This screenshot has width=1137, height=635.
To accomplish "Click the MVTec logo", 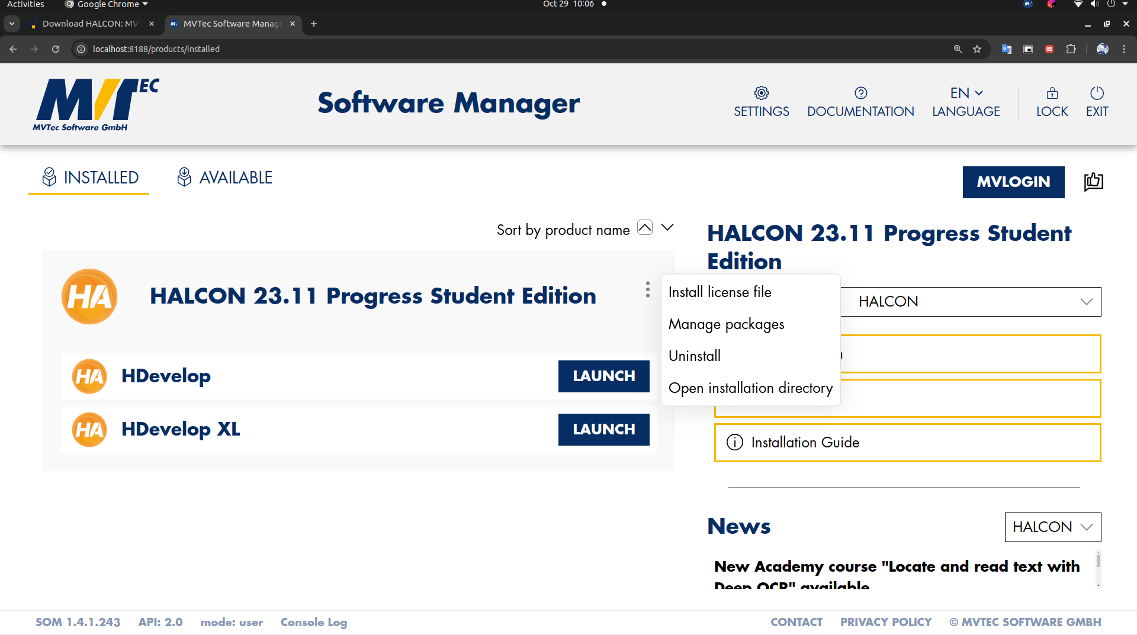I will point(96,104).
